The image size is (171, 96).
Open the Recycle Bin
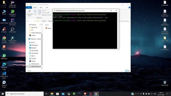tap(165, 83)
